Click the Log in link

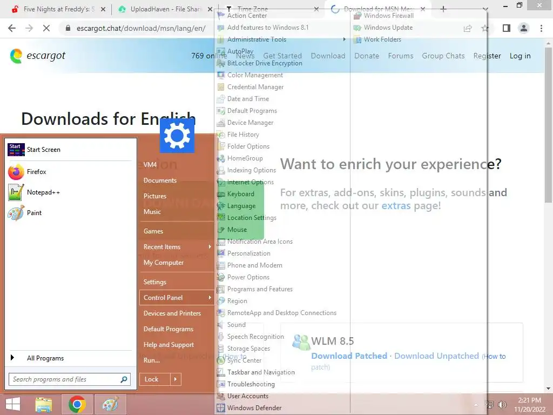[520, 56]
